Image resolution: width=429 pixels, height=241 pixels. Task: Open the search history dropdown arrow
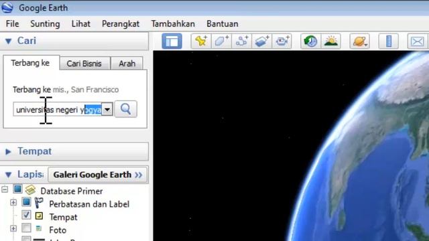(107, 110)
